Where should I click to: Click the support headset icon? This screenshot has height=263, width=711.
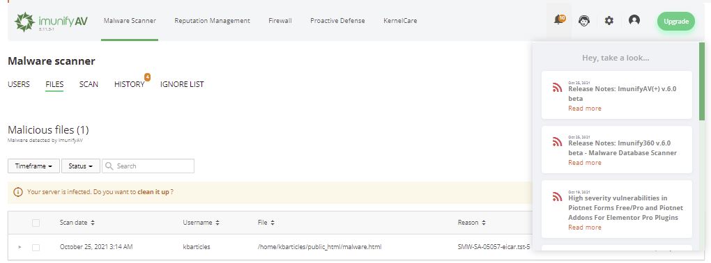click(x=584, y=21)
